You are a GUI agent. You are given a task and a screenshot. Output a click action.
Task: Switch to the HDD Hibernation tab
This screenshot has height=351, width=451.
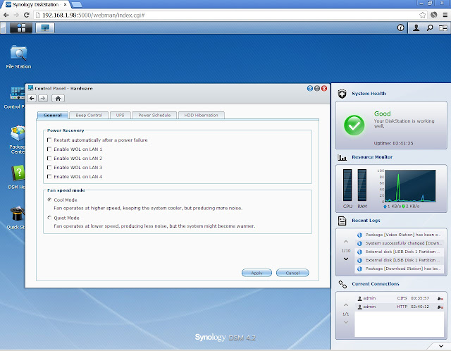[202, 115]
